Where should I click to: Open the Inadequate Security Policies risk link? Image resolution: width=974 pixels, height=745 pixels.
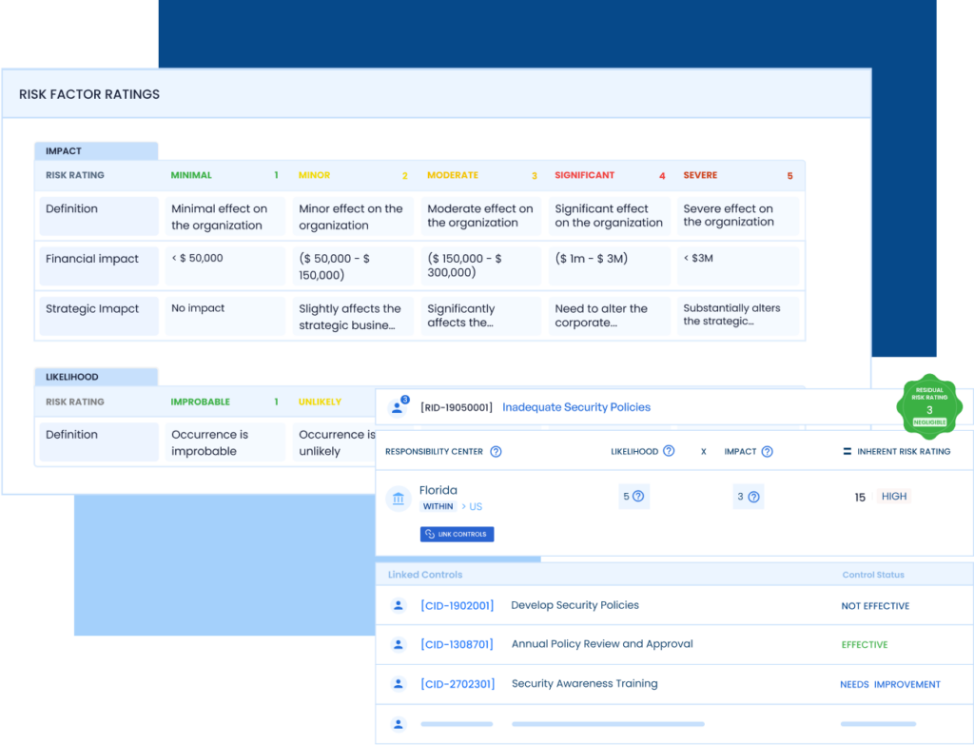tap(575, 407)
